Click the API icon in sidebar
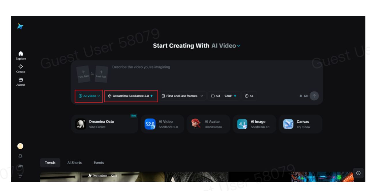 pyautogui.click(x=20, y=166)
